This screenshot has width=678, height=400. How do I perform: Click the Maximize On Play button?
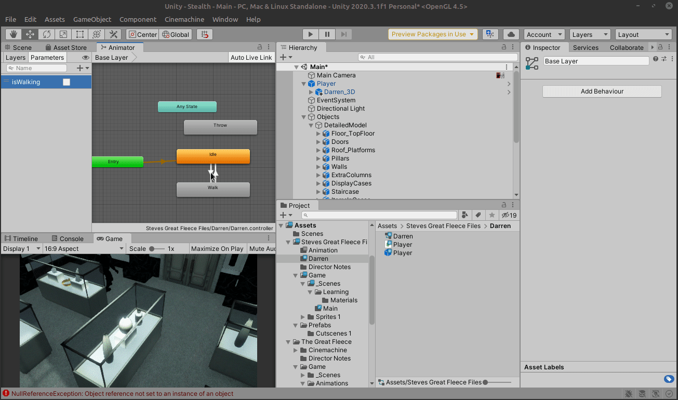pyautogui.click(x=217, y=249)
